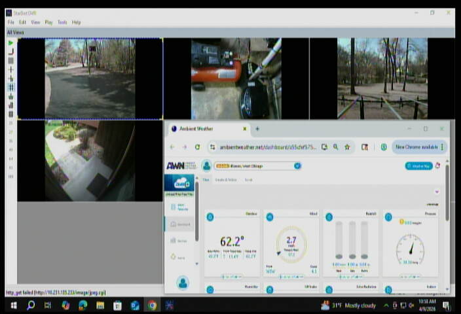Click the Outdoor tile icon

[210, 217]
